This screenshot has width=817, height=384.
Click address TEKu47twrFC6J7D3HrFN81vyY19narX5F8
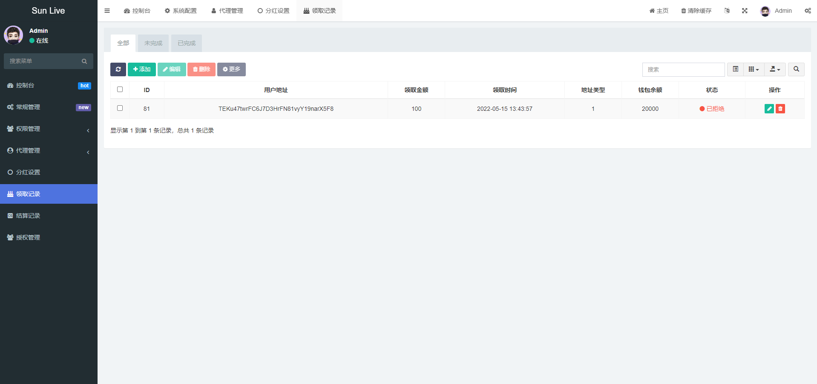[x=276, y=109]
